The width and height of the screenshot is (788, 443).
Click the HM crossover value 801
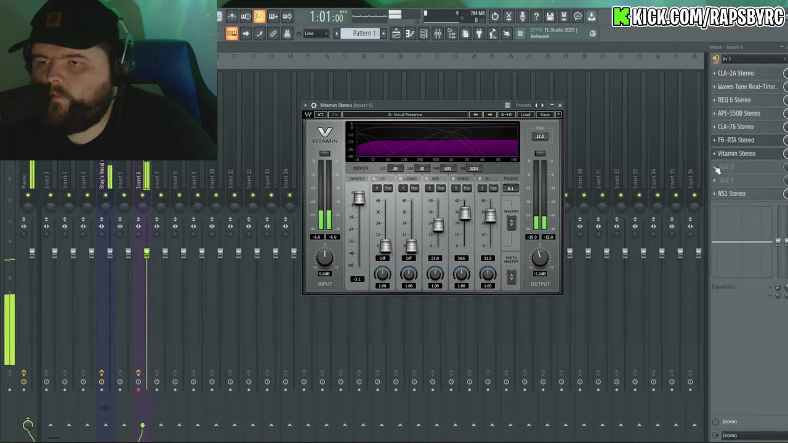(448, 169)
